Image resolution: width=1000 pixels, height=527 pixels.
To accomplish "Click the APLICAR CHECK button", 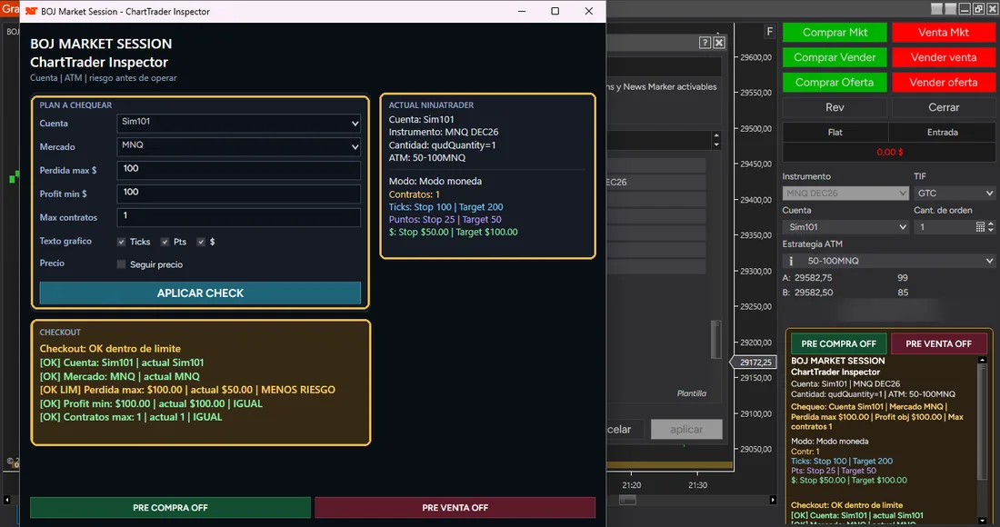I will (x=200, y=293).
